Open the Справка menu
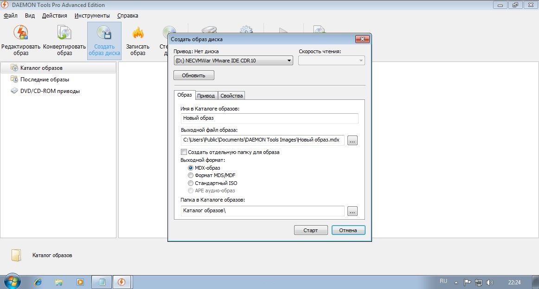This screenshot has height=289, width=539. coord(128,15)
